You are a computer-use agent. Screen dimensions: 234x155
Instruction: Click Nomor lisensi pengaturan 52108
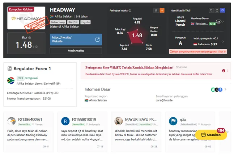point(29,99)
